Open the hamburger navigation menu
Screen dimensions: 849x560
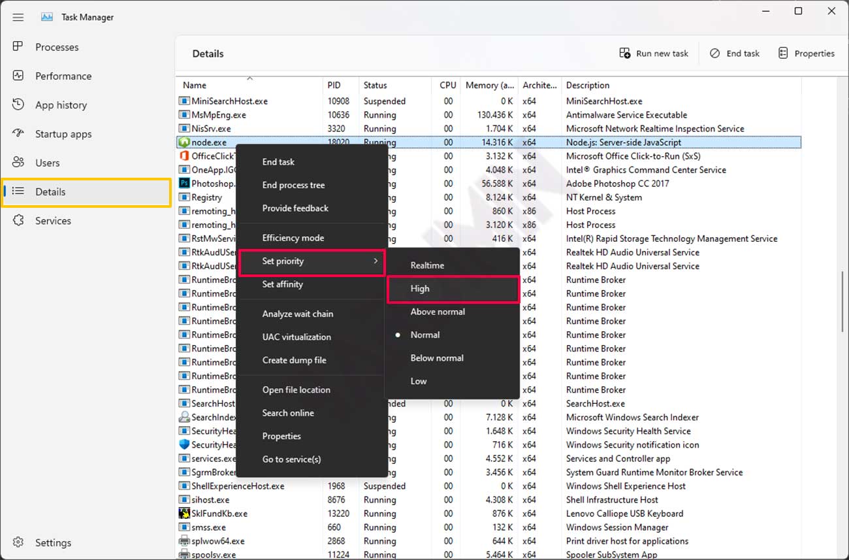click(18, 17)
